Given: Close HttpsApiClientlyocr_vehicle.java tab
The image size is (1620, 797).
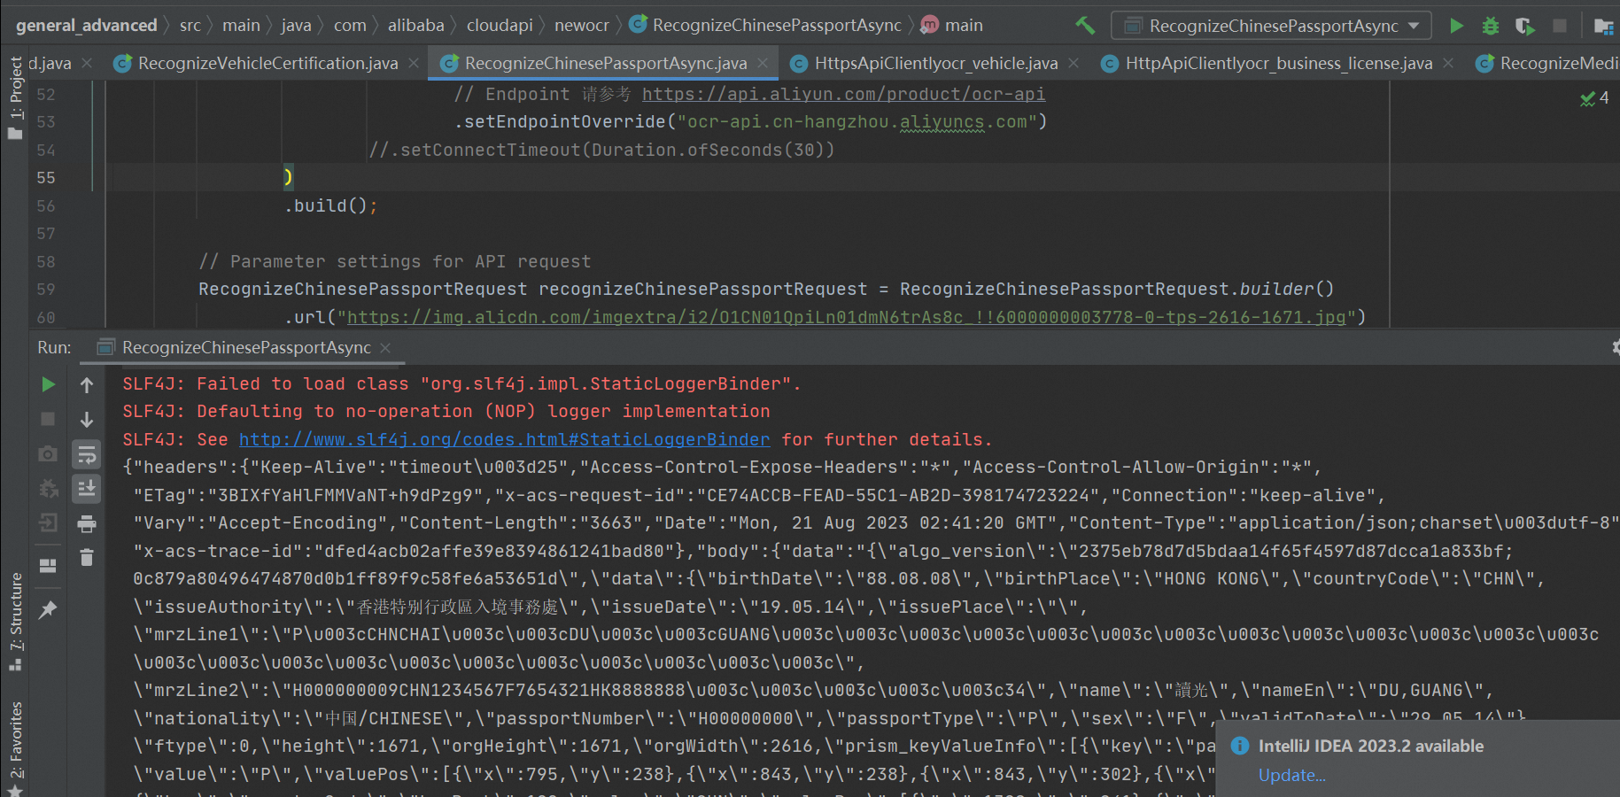Looking at the screenshot, I should click(1074, 63).
